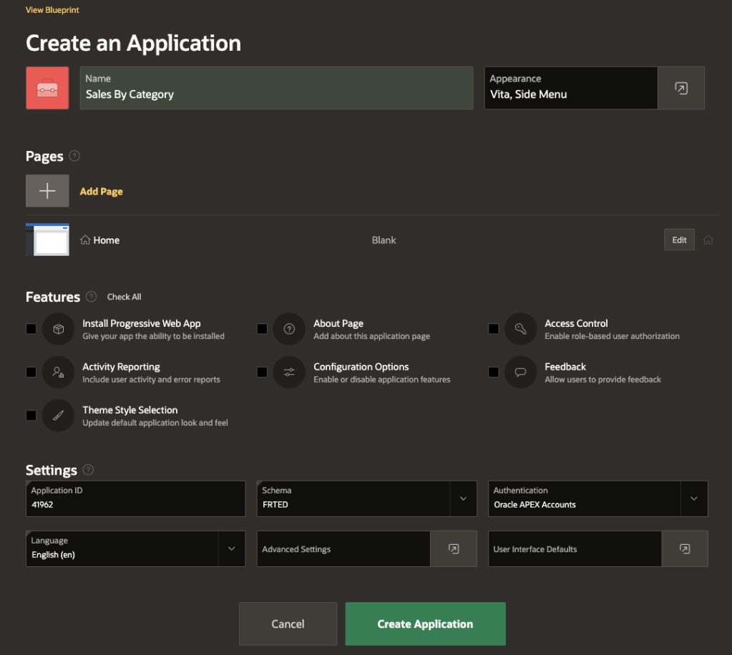Open Features help question mark icon
Viewport: 732px width, 655px height.
[91, 297]
